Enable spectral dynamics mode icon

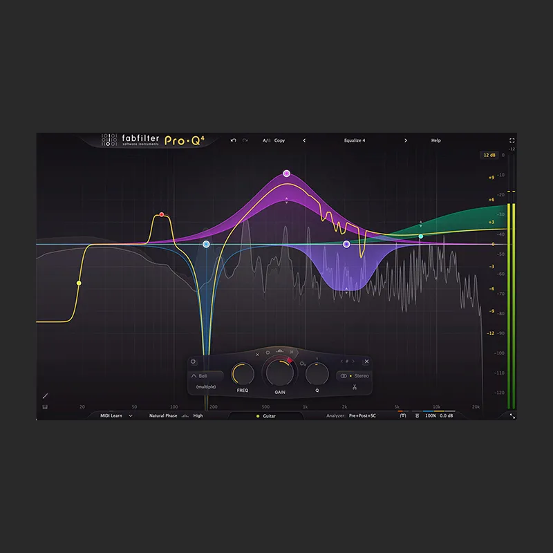coord(280,351)
